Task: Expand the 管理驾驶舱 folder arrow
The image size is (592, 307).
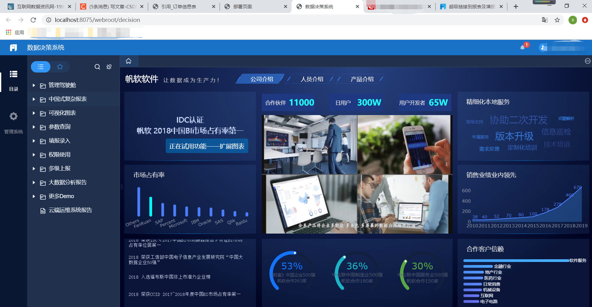Action: [x=34, y=85]
